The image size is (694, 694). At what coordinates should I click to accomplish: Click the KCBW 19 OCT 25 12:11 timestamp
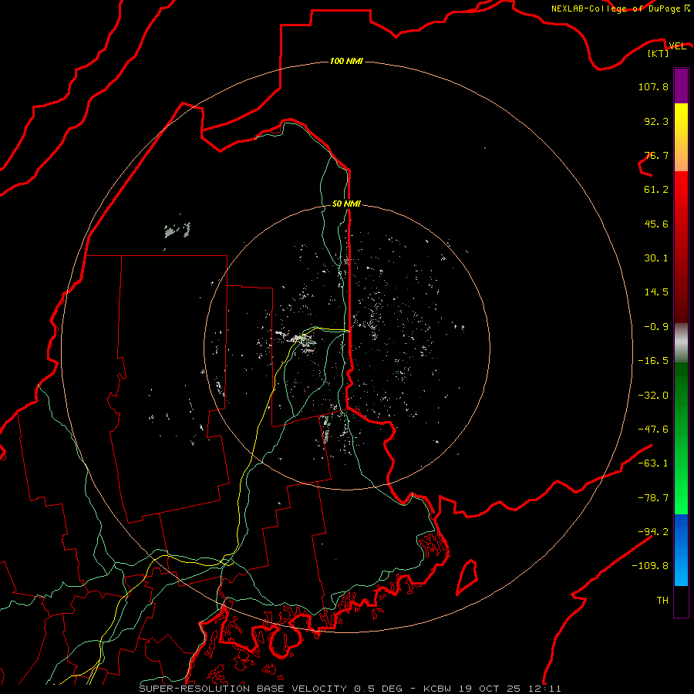492,689
